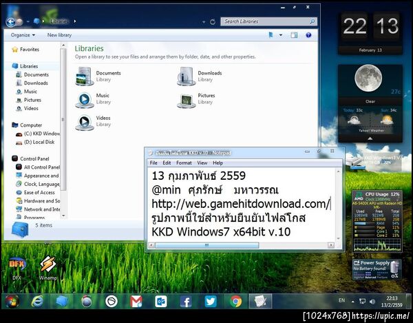The width and height of the screenshot is (413, 323).
Task: Click Notepad horizontal scrollbar right arrow
Action: click(331, 245)
